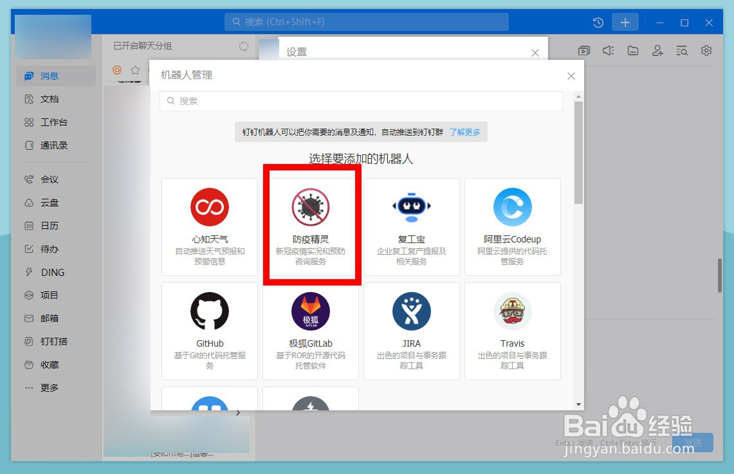Select the 防疫精灵 epidemic robot

tap(311, 227)
